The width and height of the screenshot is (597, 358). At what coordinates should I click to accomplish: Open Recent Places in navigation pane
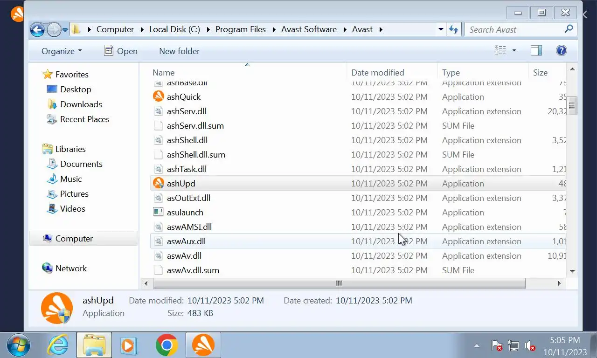coord(84,119)
